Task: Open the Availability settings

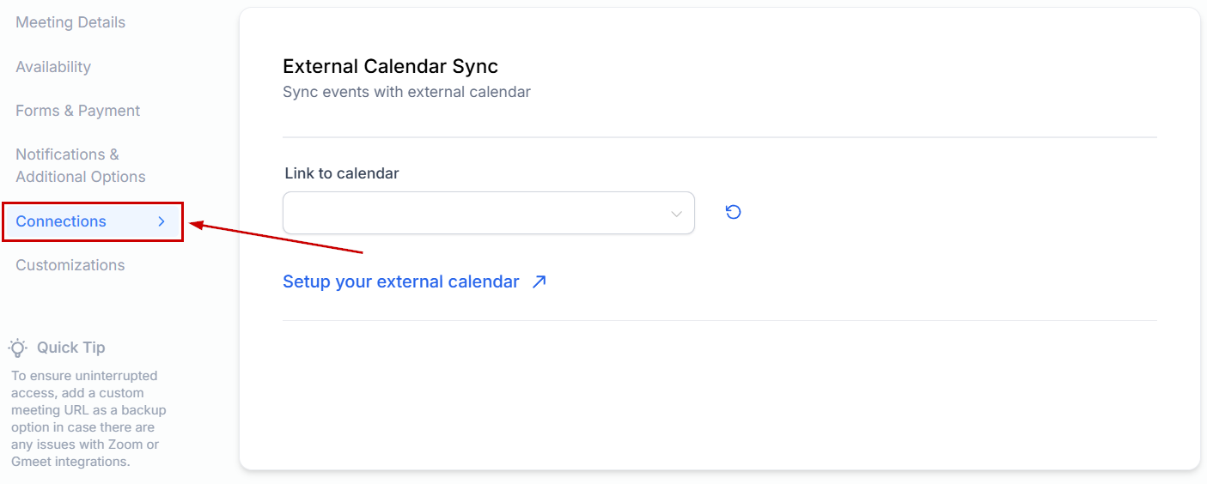Action: (x=53, y=67)
